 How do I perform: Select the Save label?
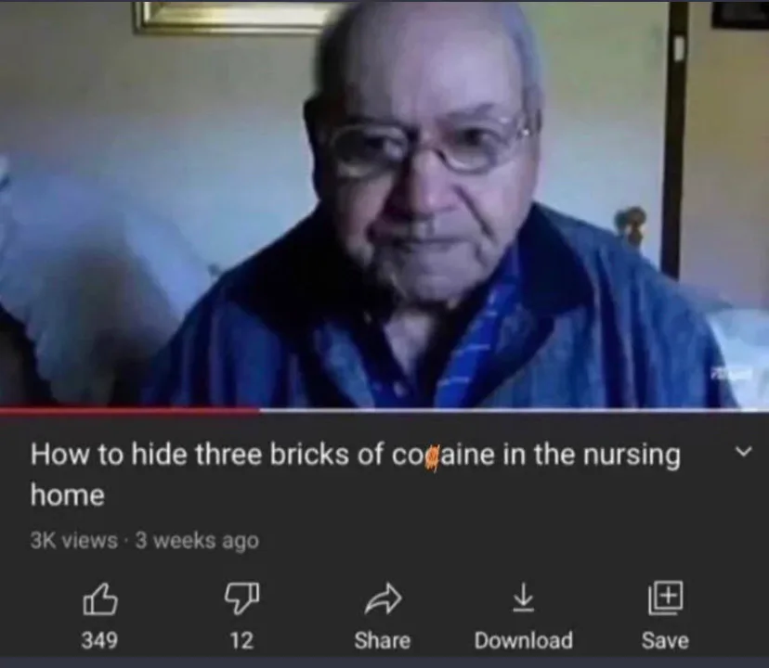point(665,640)
